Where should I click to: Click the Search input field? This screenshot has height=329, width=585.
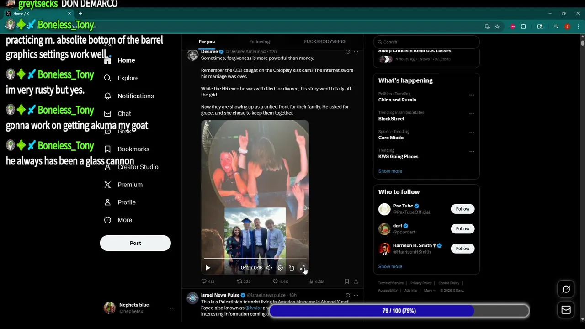(x=426, y=42)
